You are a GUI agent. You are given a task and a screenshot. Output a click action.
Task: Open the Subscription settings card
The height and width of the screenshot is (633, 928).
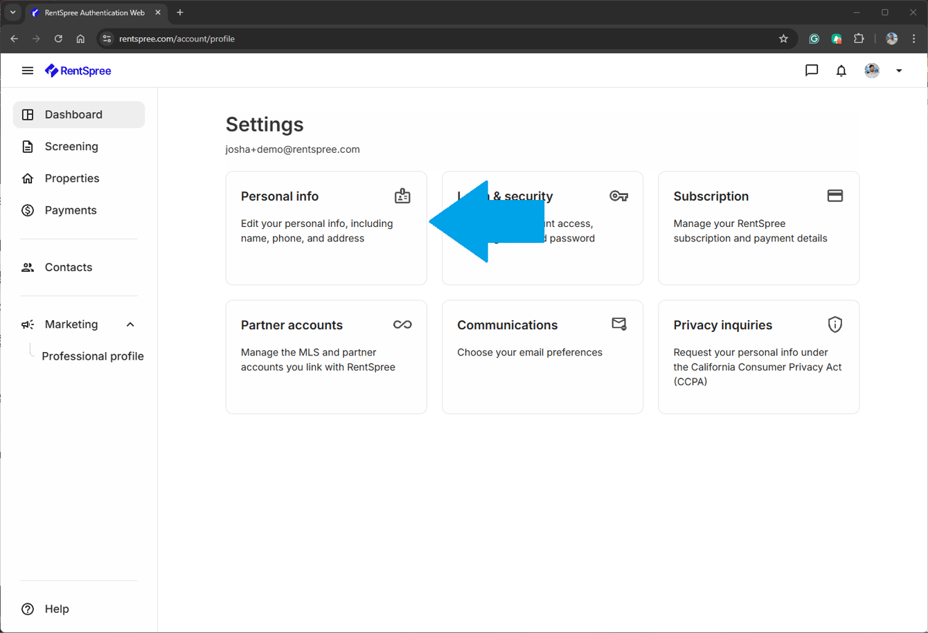[x=758, y=228]
